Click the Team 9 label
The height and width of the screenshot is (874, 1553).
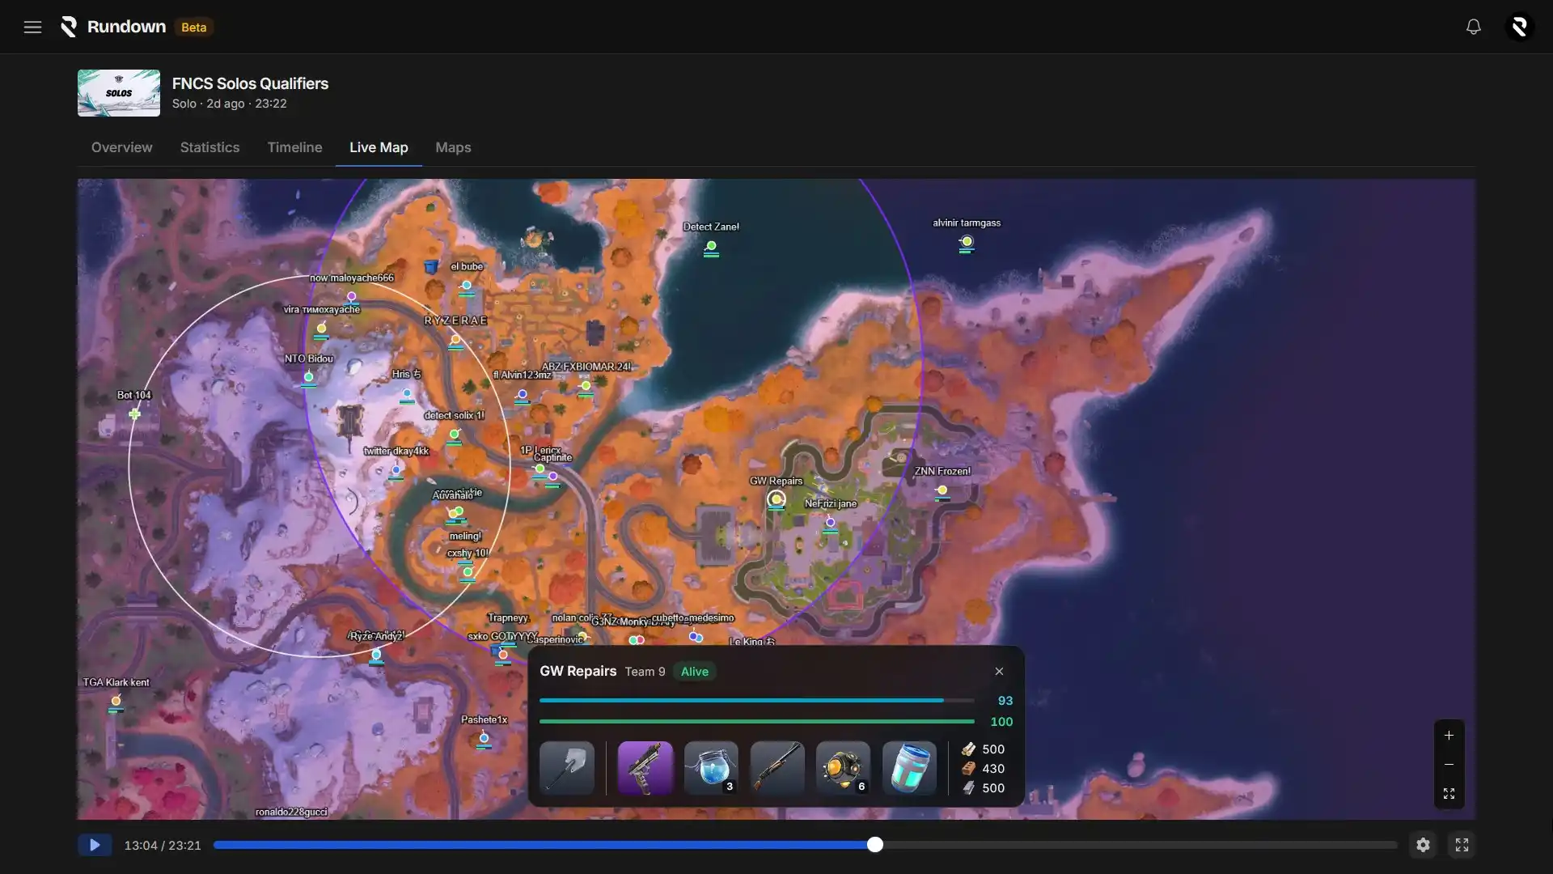645,672
